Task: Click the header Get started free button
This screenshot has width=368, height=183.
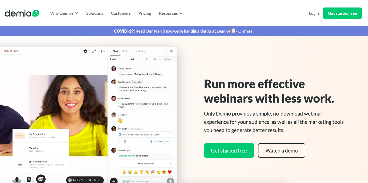Action: click(x=342, y=13)
